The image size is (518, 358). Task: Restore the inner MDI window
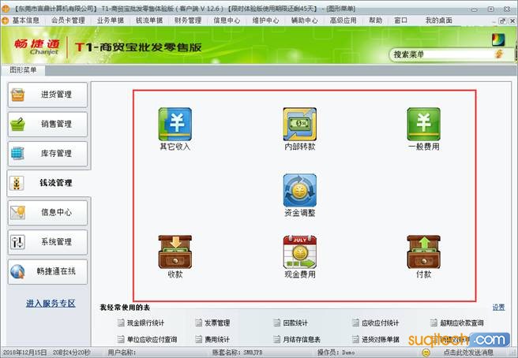point(503,21)
